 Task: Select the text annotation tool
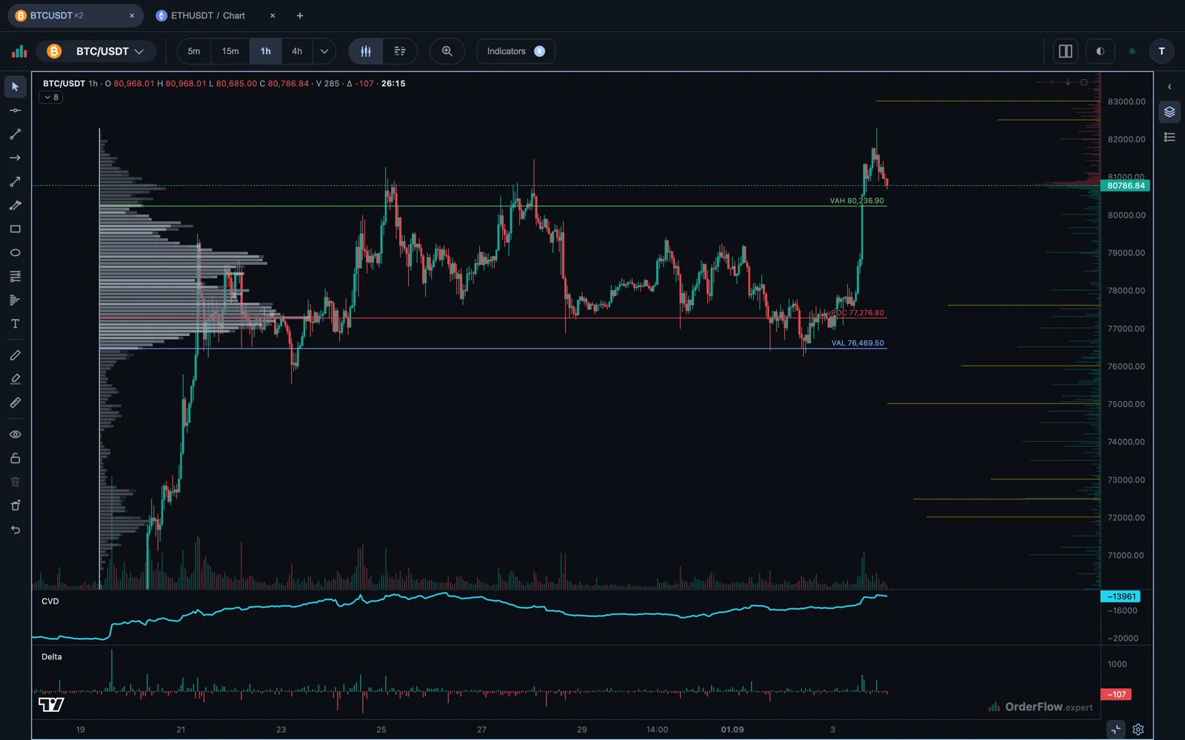(16, 323)
